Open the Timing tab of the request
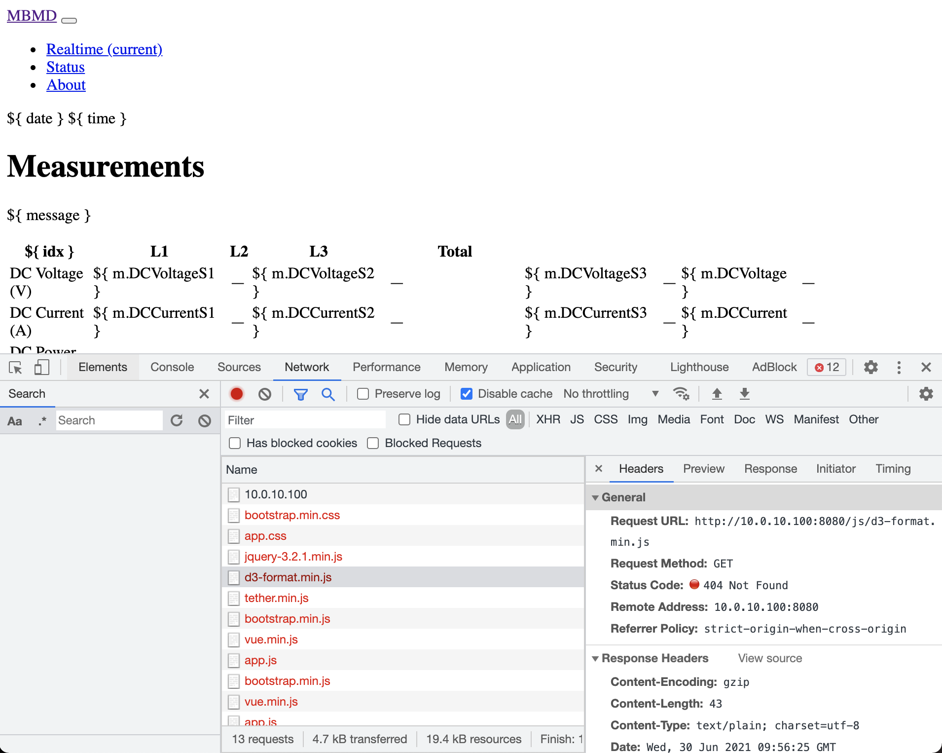Image resolution: width=942 pixels, height=753 pixels. point(893,469)
